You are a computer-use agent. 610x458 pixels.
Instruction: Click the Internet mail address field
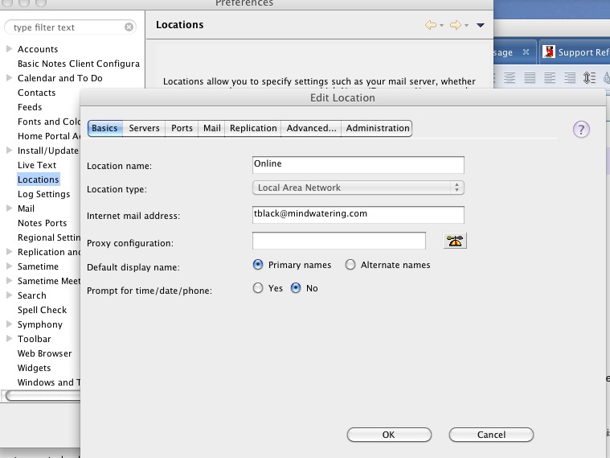pos(358,214)
